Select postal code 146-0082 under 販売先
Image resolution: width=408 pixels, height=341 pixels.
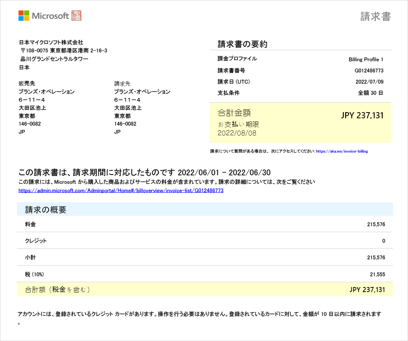30,124
